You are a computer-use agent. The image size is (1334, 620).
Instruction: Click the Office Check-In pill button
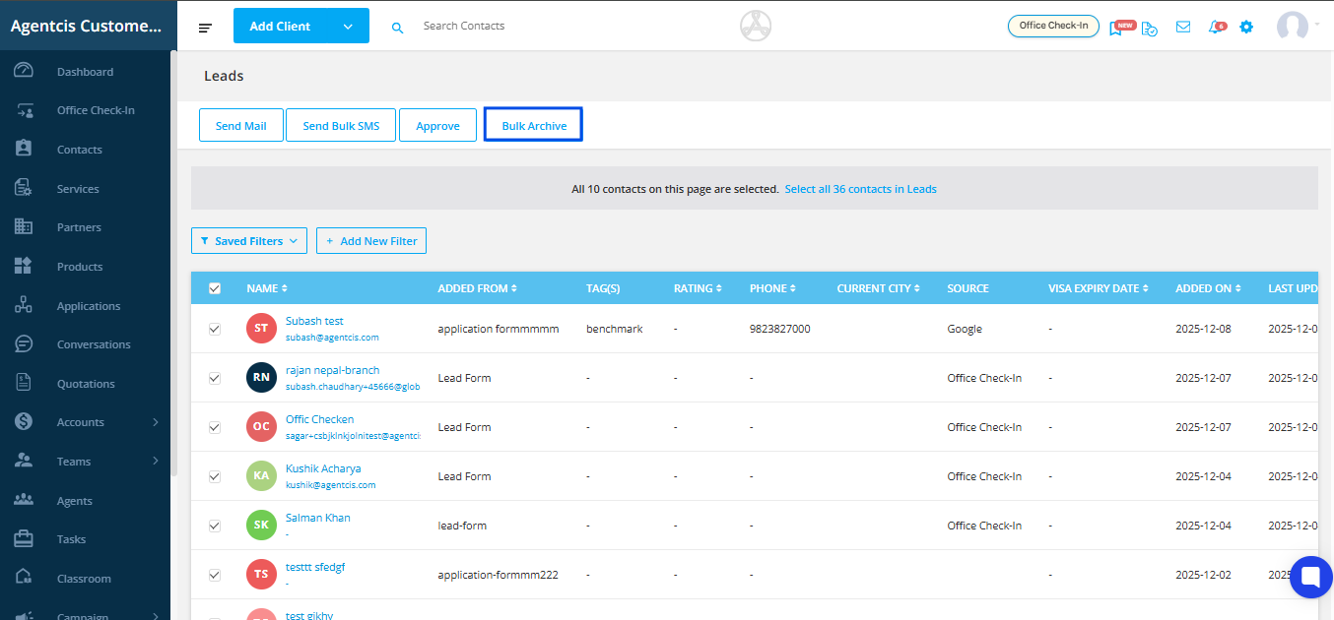pos(1053,26)
